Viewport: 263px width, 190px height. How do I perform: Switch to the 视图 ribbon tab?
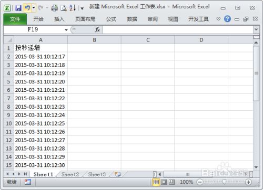click(173, 19)
